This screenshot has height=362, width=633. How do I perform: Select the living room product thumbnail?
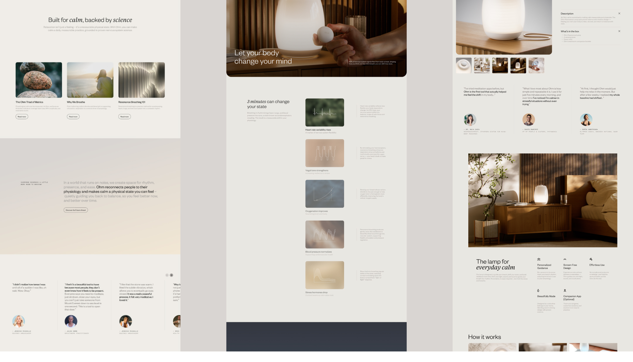pyautogui.click(x=482, y=65)
